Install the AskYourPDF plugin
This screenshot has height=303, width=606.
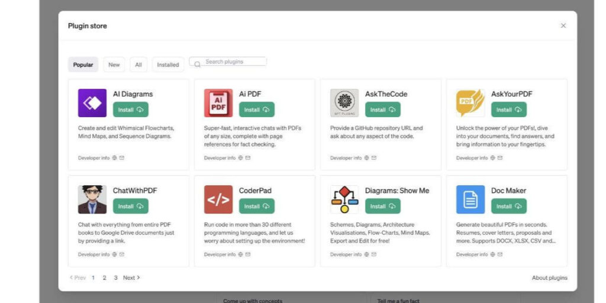click(508, 109)
